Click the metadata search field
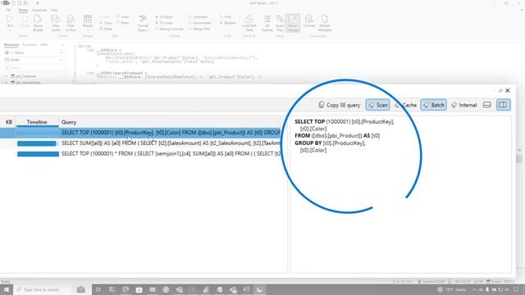This screenshot has height=295, width=525. 34,67
